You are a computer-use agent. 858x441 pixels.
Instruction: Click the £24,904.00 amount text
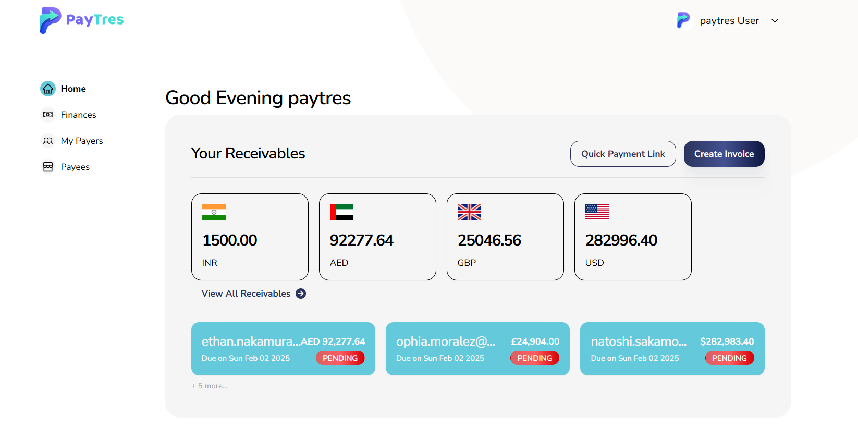point(535,341)
